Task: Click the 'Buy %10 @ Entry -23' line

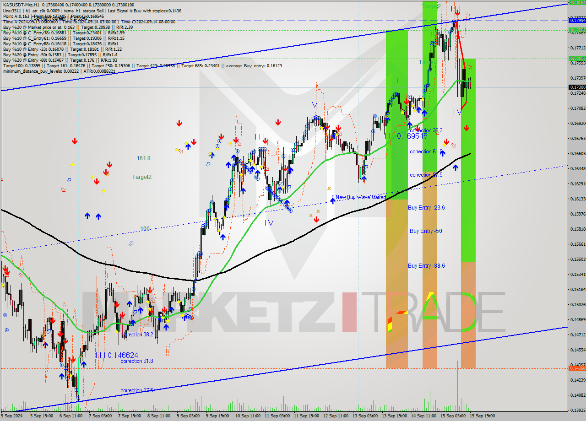Action: [x=62, y=49]
